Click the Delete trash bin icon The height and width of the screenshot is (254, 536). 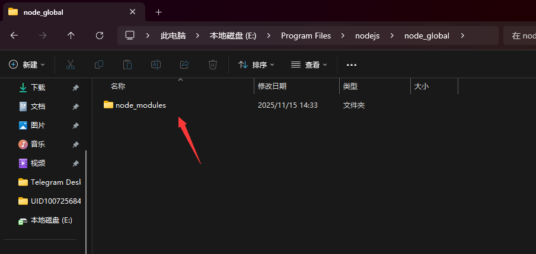213,65
